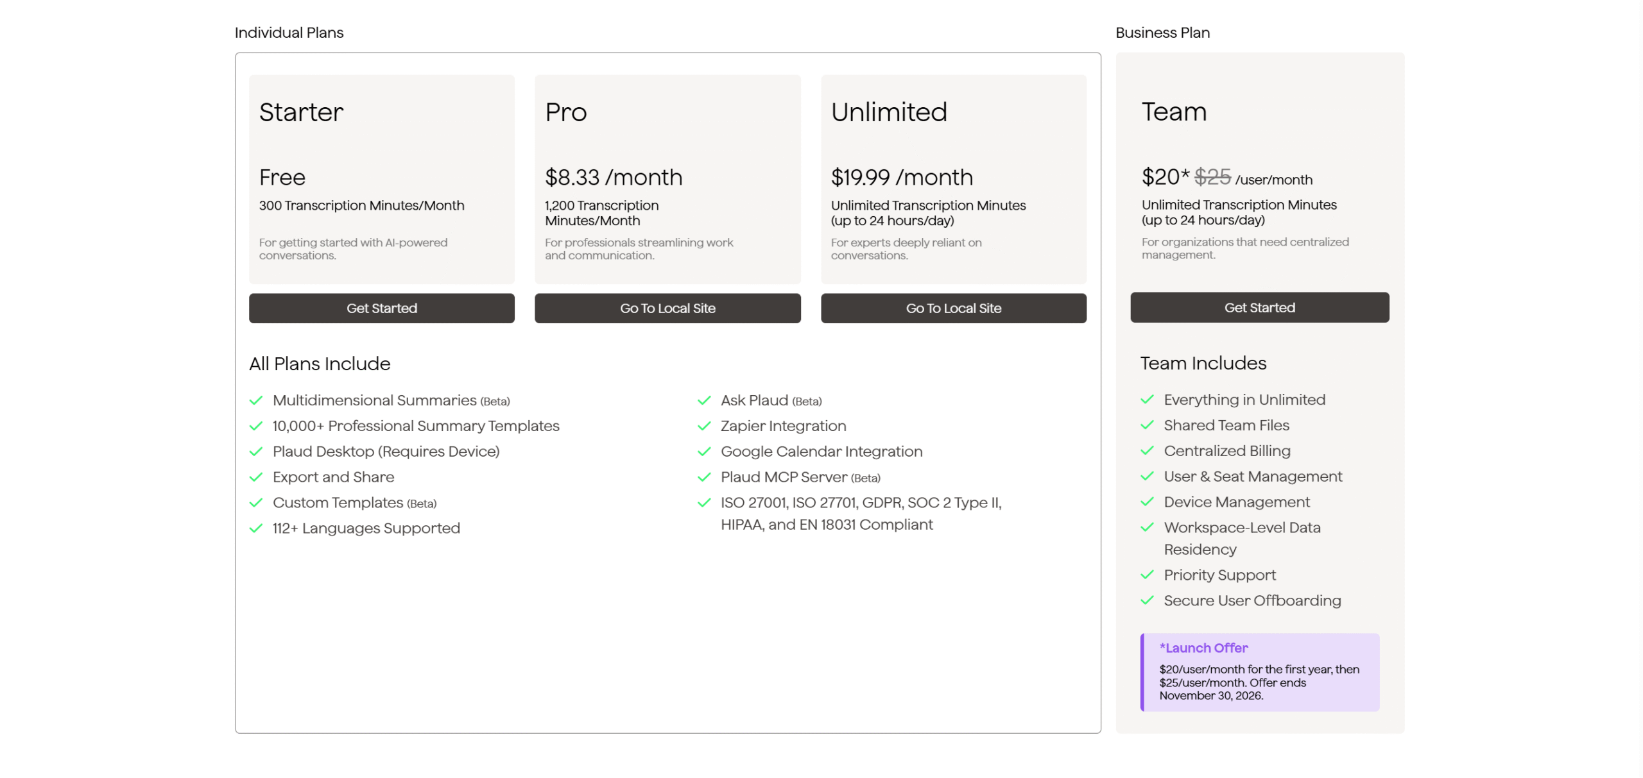Click the "Shared Team Files" feature text
The image size is (1643, 778).
coord(1226,425)
